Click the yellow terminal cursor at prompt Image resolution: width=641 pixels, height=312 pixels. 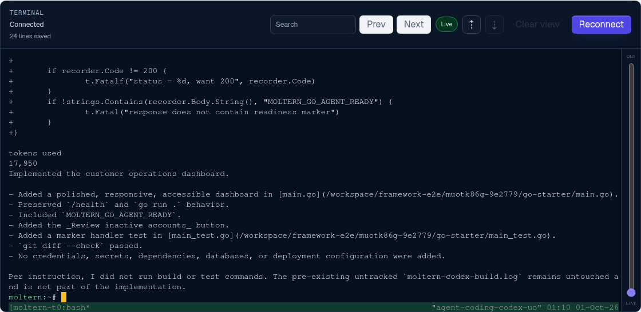click(x=64, y=297)
